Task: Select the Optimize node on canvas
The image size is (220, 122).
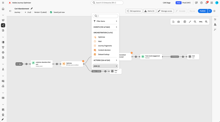Action: [72, 64]
